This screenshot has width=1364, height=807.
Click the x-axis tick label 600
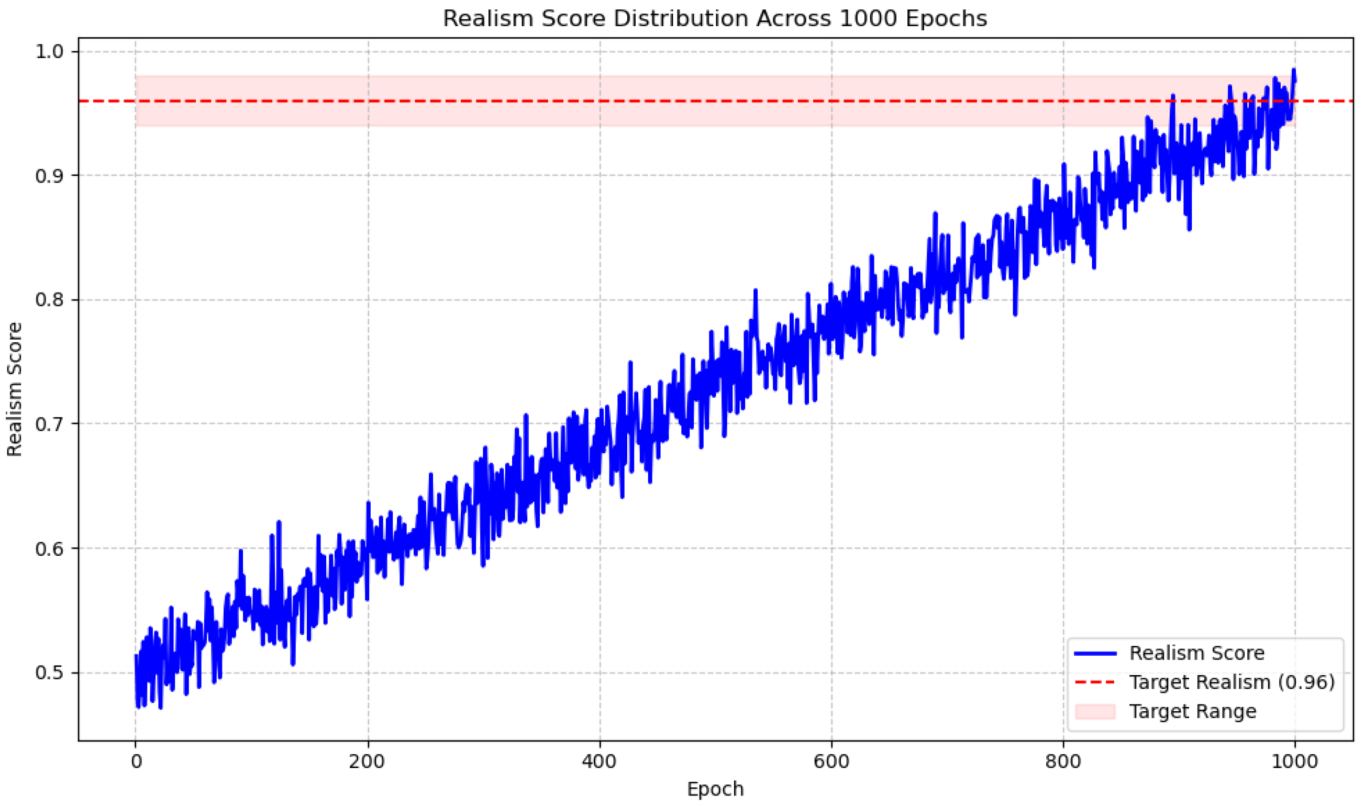pos(831,761)
